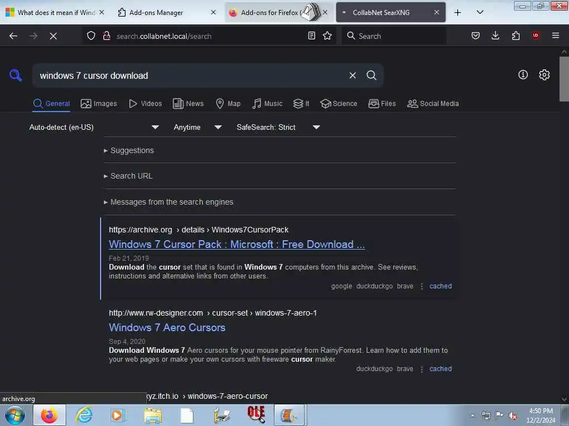The height and width of the screenshot is (426, 569).
Task: Click the uBlock Origin toolbar icon
Action: click(x=536, y=35)
